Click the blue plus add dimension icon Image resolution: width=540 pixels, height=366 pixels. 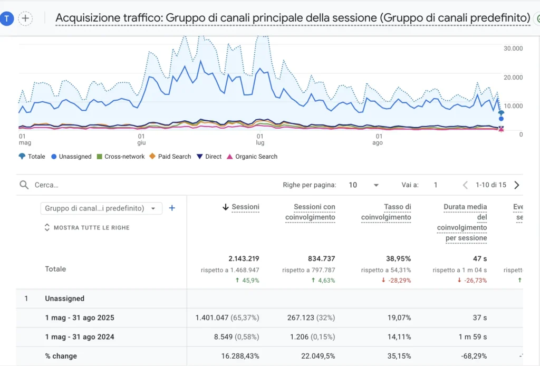171,208
